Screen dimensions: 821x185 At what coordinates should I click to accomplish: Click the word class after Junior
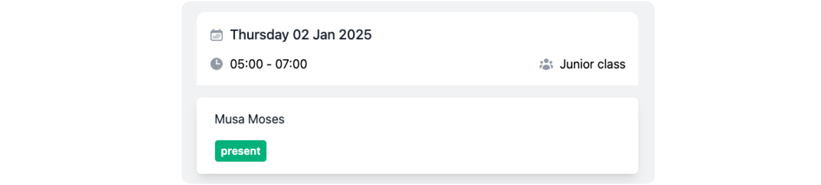pos(611,64)
